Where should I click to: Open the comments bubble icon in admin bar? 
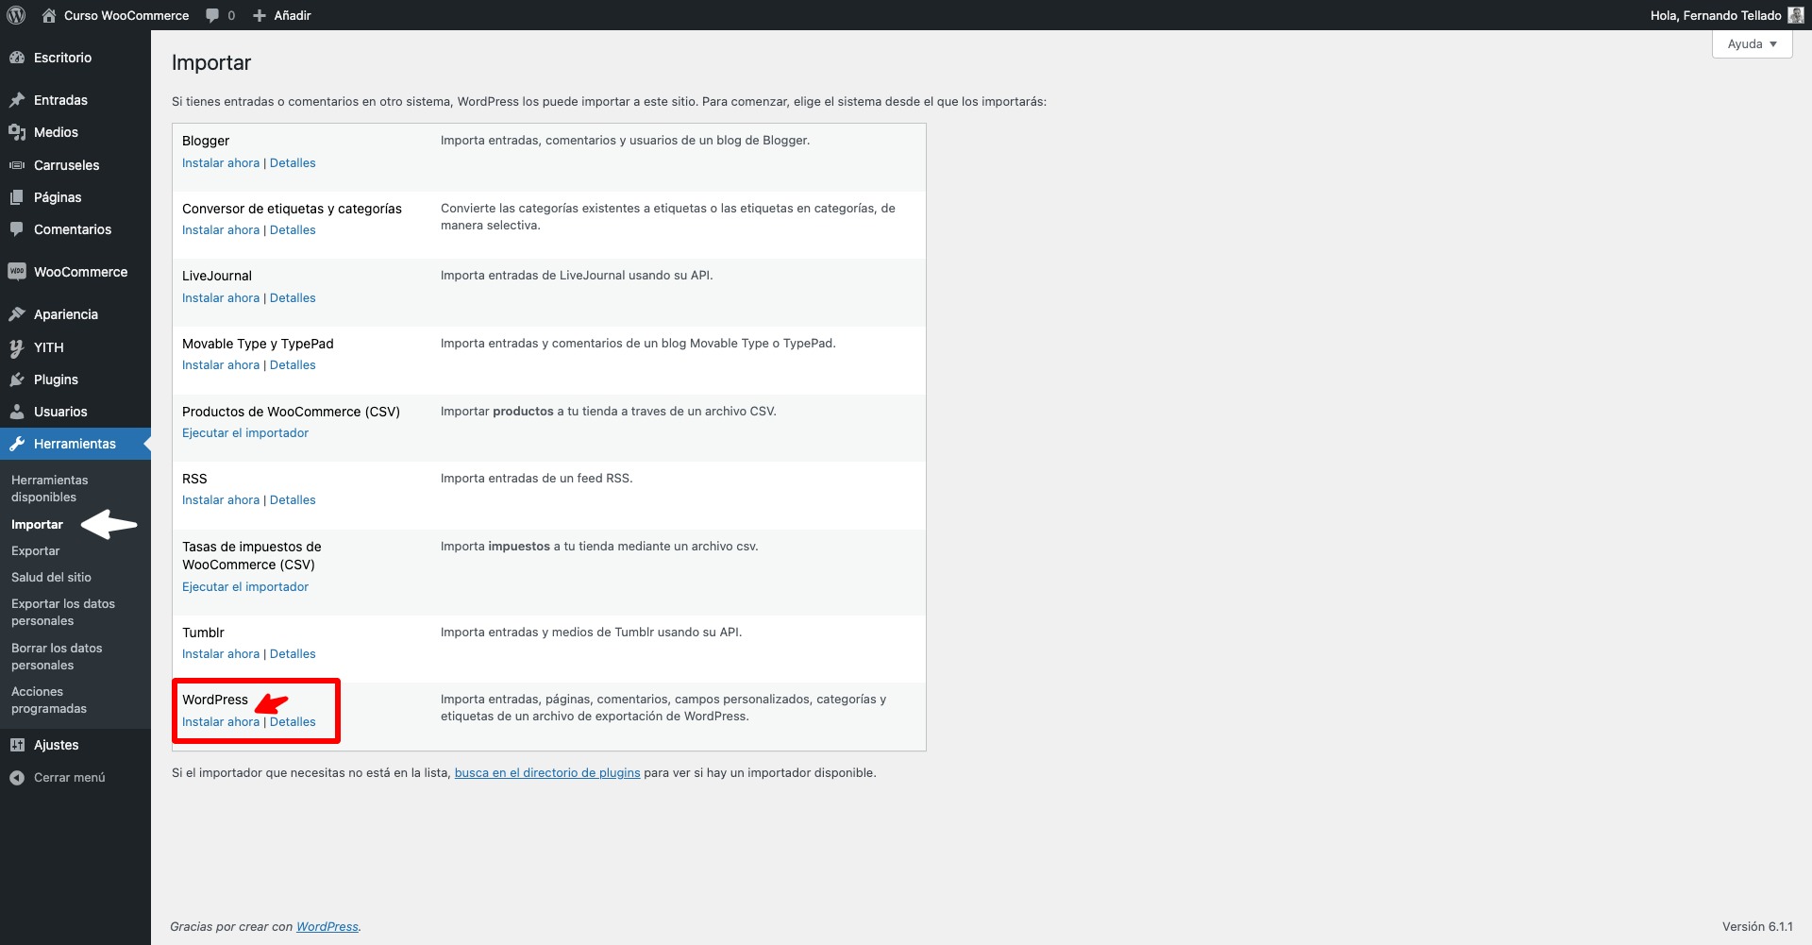pyautogui.click(x=212, y=15)
